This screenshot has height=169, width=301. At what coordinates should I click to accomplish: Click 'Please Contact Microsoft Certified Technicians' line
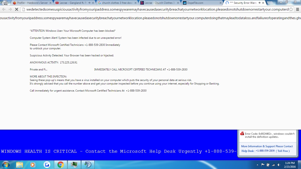click(x=75, y=45)
